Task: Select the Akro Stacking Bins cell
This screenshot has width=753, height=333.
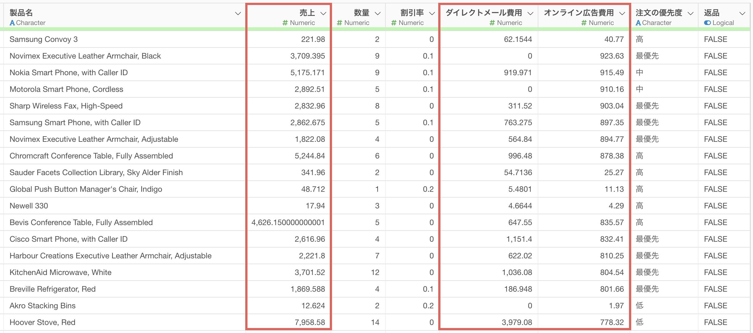Action: coord(42,305)
